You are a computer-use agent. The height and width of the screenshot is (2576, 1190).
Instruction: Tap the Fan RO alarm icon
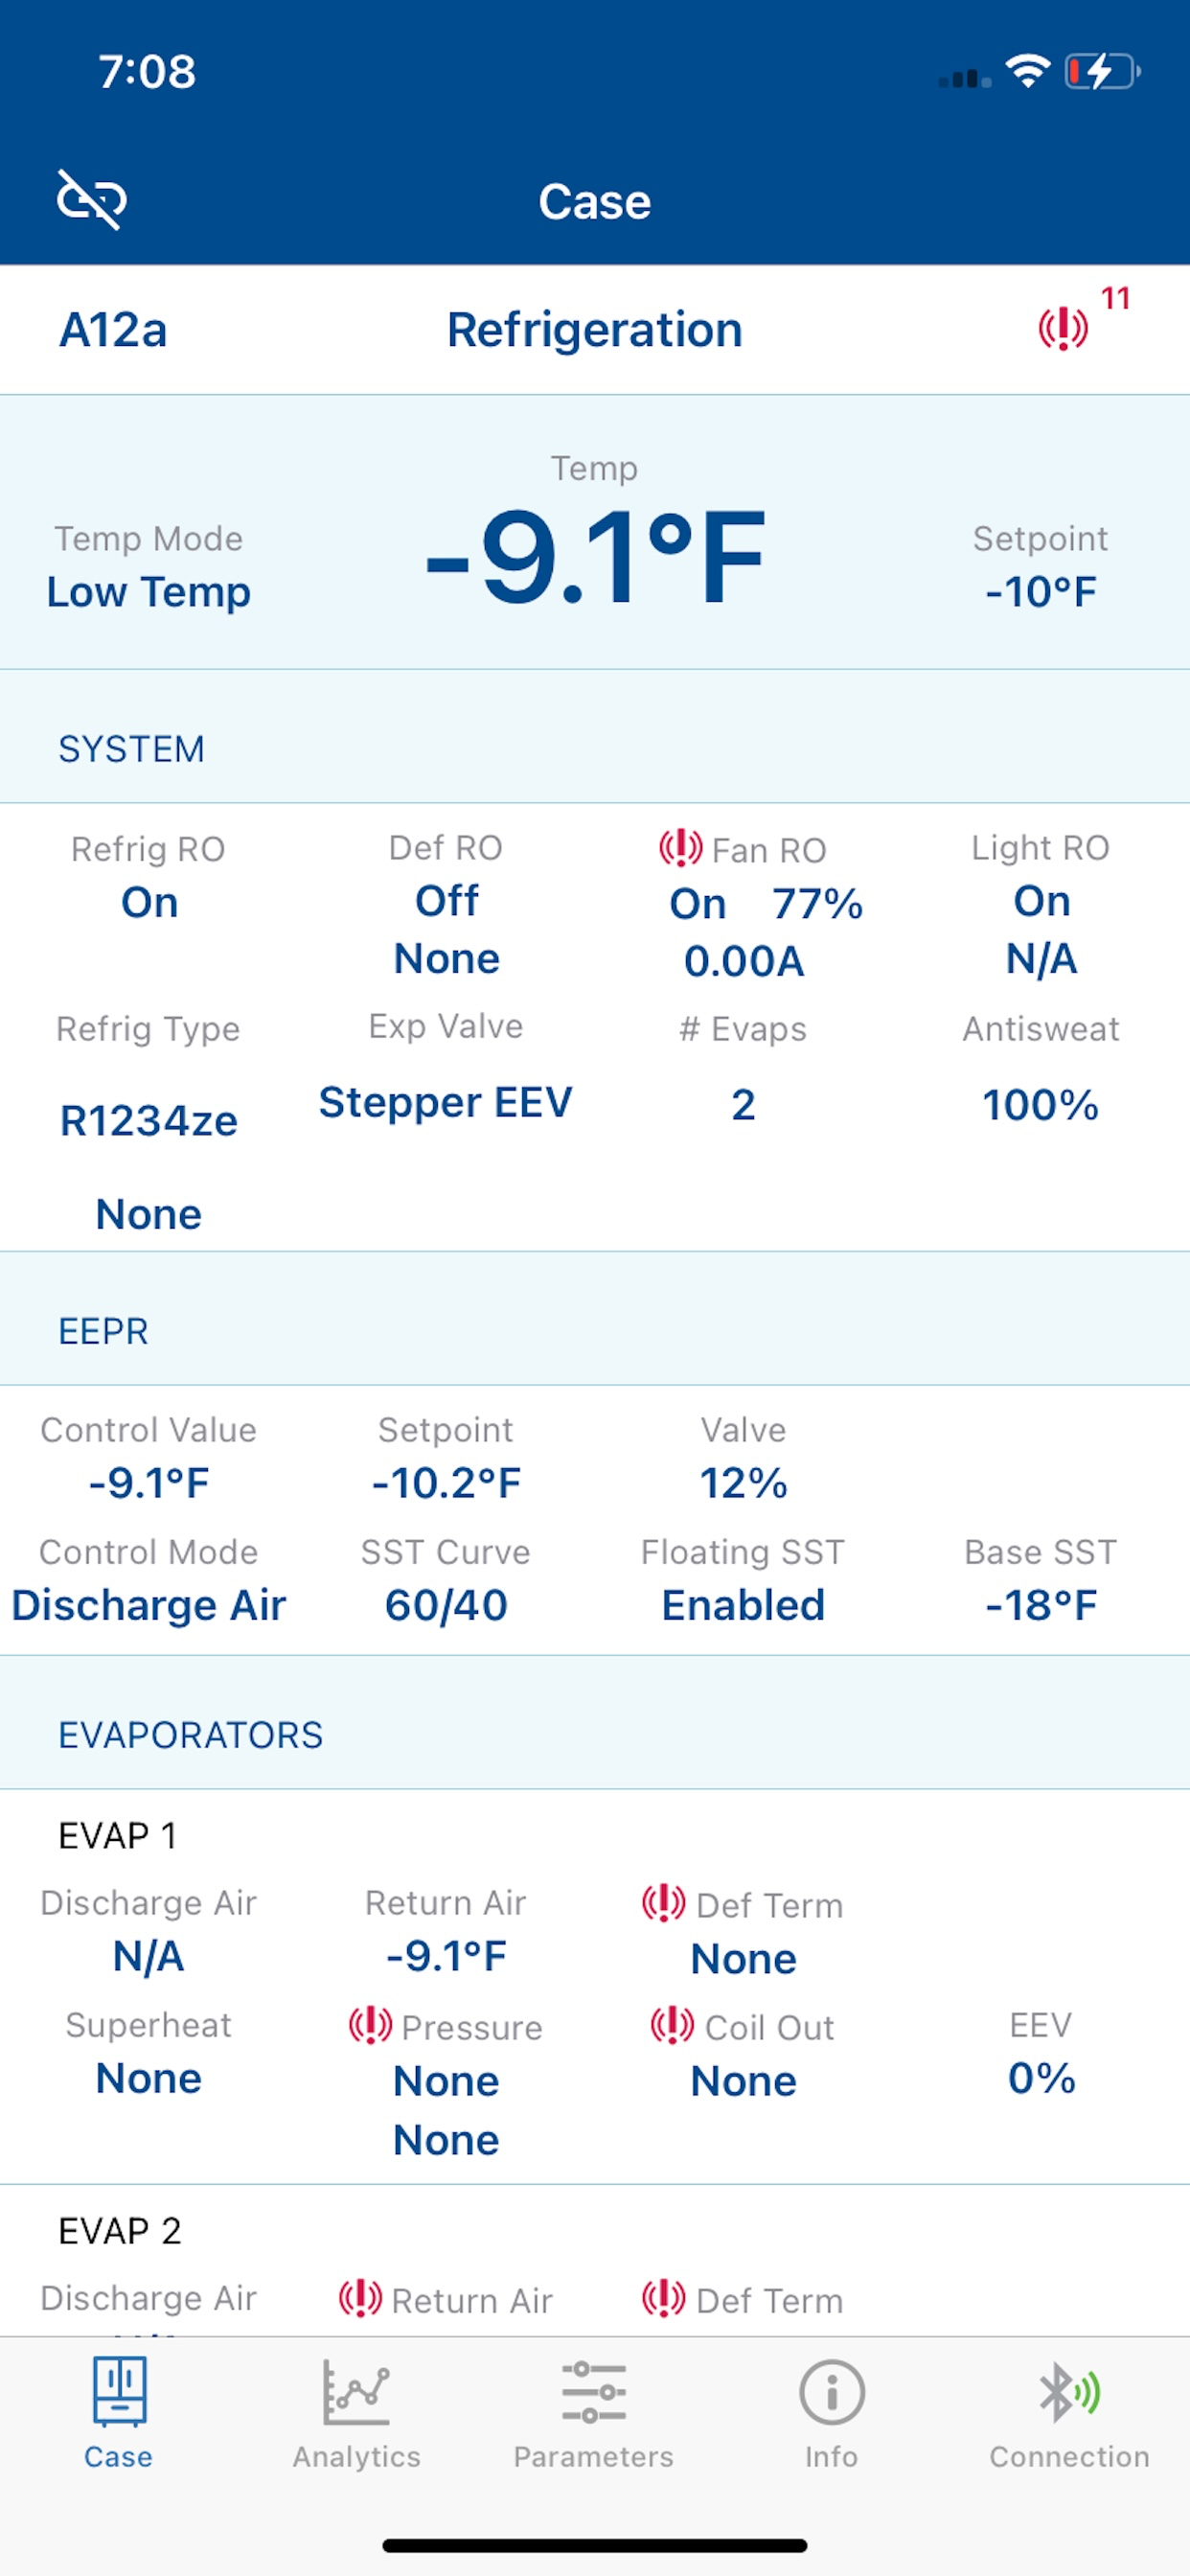pos(680,848)
